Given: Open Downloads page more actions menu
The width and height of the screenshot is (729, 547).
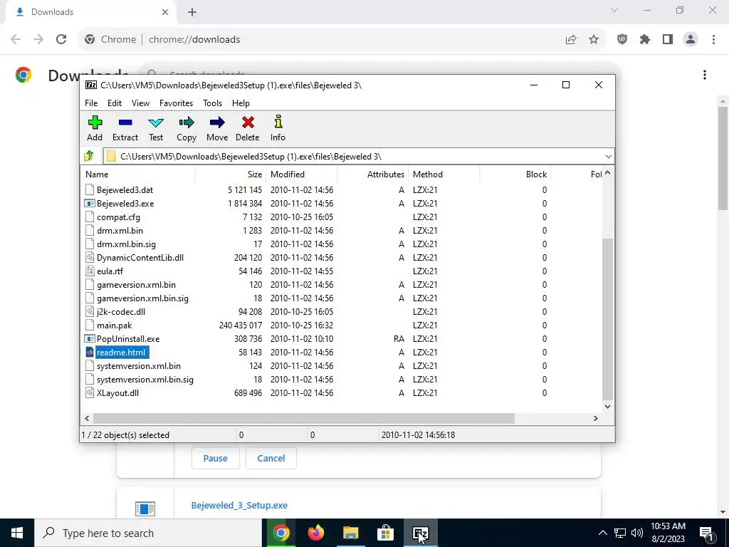Looking at the screenshot, I should pyautogui.click(x=705, y=75).
